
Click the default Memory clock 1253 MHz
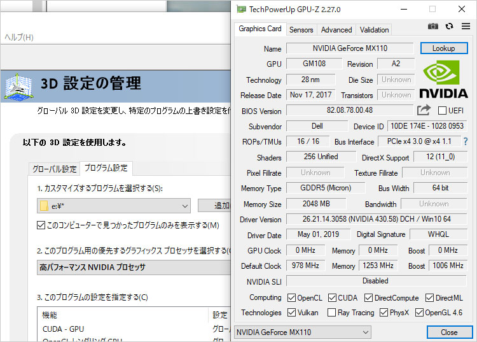click(x=378, y=266)
